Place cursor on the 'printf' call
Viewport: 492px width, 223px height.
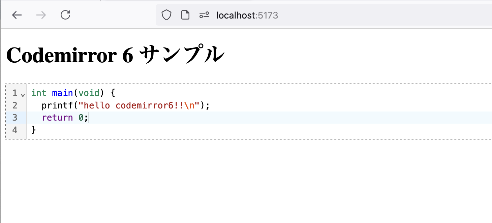click(x=57, y=105)
